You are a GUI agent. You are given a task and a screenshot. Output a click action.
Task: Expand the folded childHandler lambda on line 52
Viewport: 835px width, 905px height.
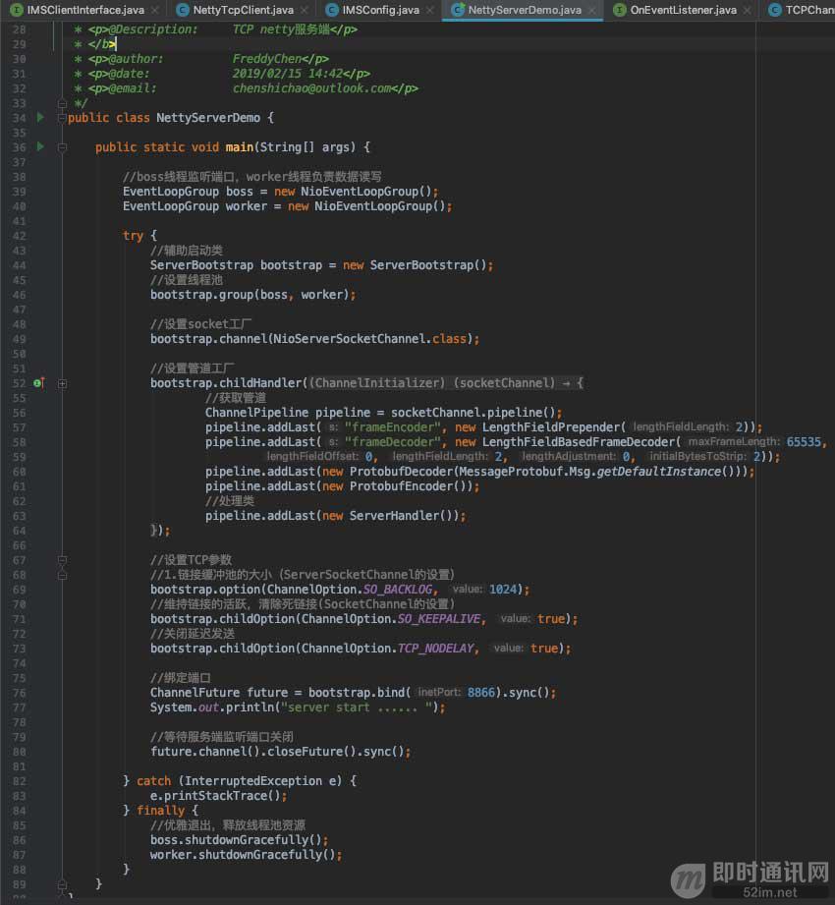point(62,383)
